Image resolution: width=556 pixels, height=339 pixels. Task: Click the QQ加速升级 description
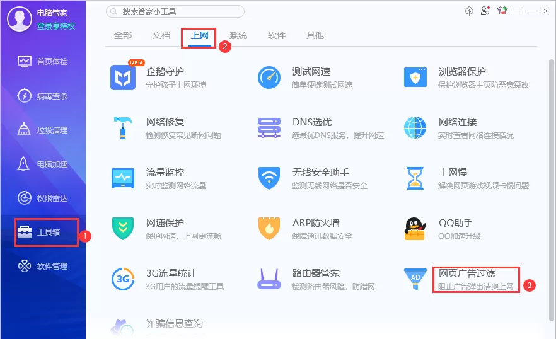(x=459, y=236)
